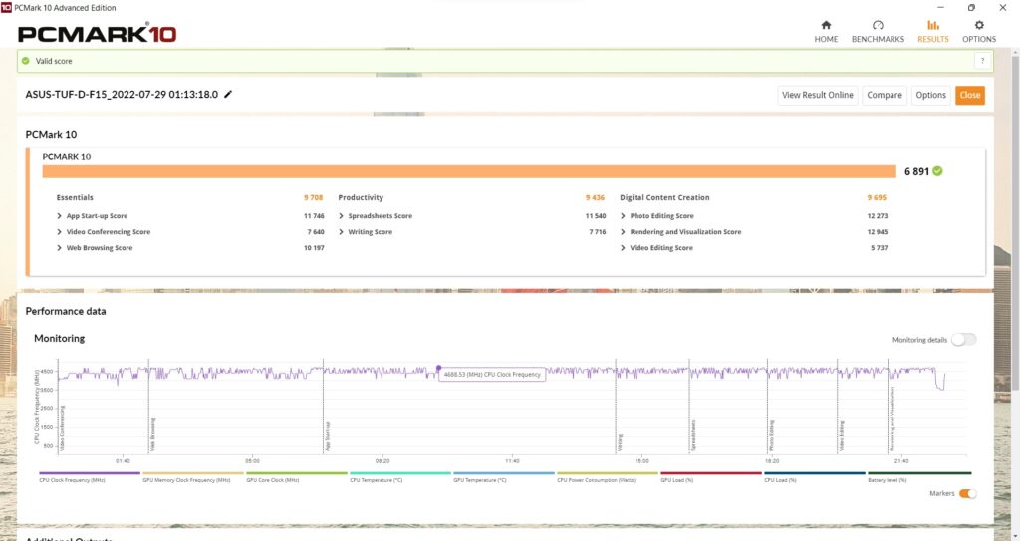Select CPU Clock Frequency legend series
1020x541 pixels.
(89, 477)
